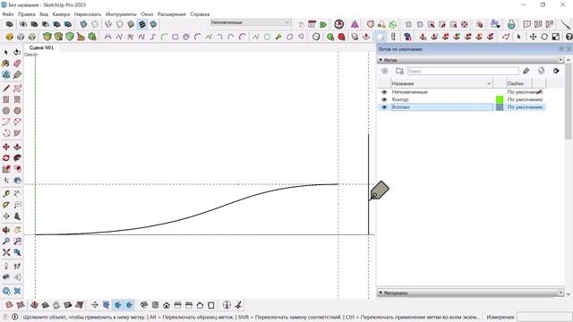Pick the Offset tool
The height and width of the screenshot is (322, 573).
(17, 169)
